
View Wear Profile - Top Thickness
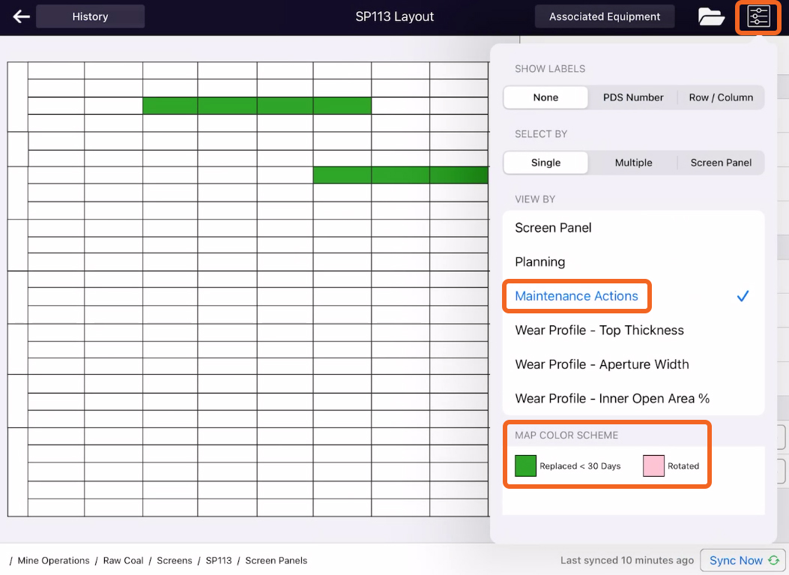point(633,331)
